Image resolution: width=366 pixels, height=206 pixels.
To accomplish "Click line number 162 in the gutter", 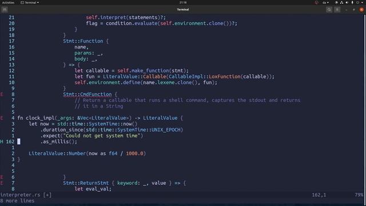I will pos(10,141).
